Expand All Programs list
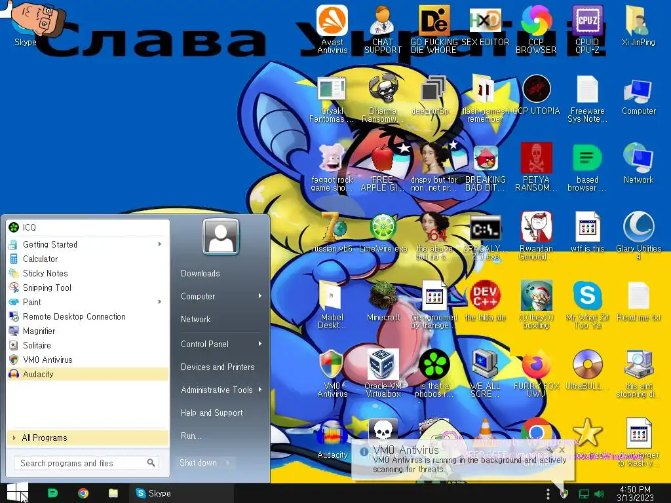The image size is (671, 503). [88, 438]
